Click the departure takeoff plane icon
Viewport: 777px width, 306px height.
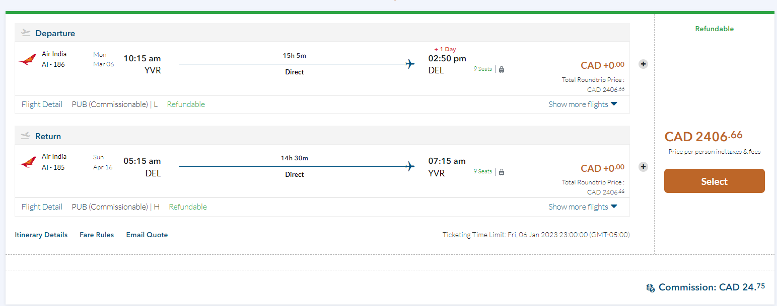point(26,33)
